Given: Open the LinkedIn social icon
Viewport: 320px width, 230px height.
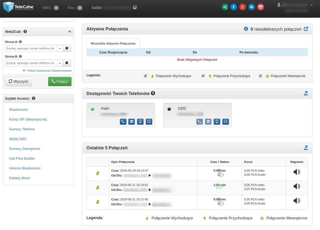Looking at the screenshot, I should point(252,7).
